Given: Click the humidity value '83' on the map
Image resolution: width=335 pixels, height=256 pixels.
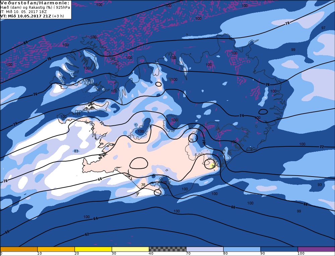Looking at the screenshot, I should pyautogui.click(x=76, y=151).
